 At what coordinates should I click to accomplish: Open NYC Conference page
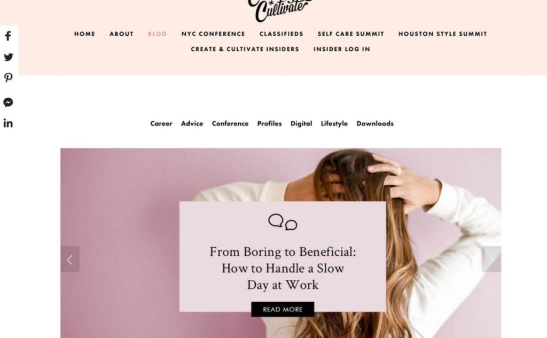(x=213, y=34)
